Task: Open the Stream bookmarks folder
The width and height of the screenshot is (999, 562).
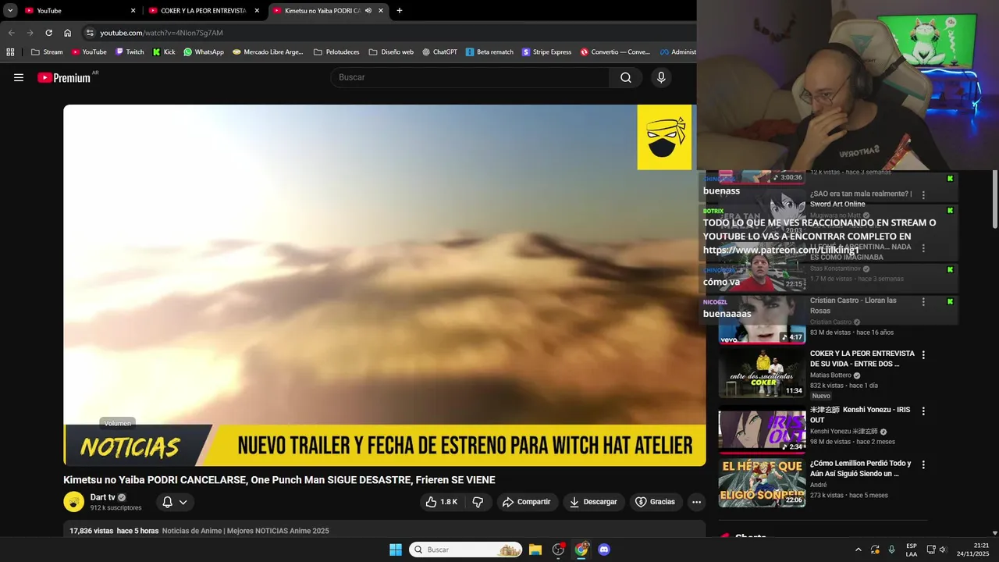Action: [x=47, y=52]
